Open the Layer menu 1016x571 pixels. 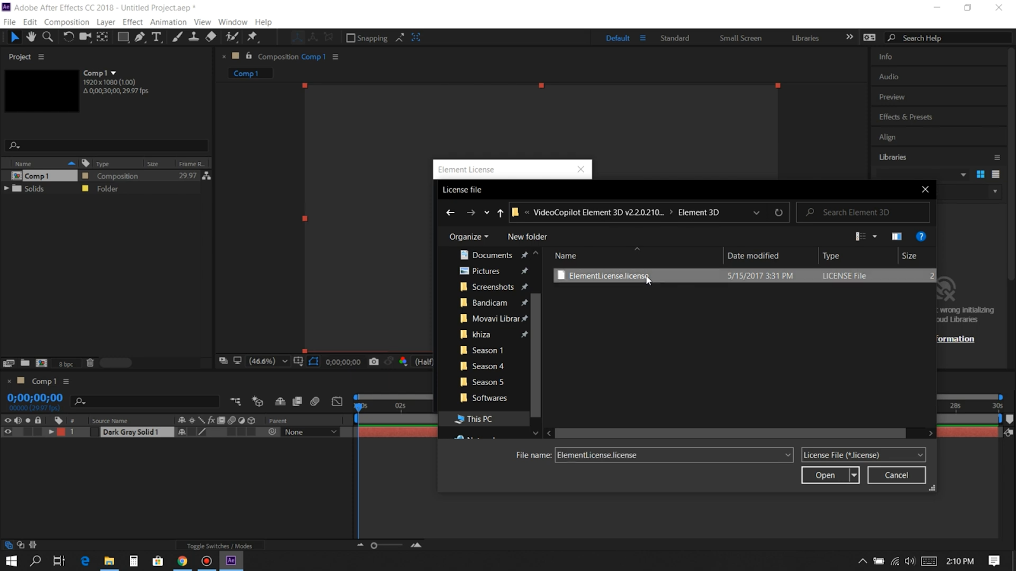click(105, 22)
